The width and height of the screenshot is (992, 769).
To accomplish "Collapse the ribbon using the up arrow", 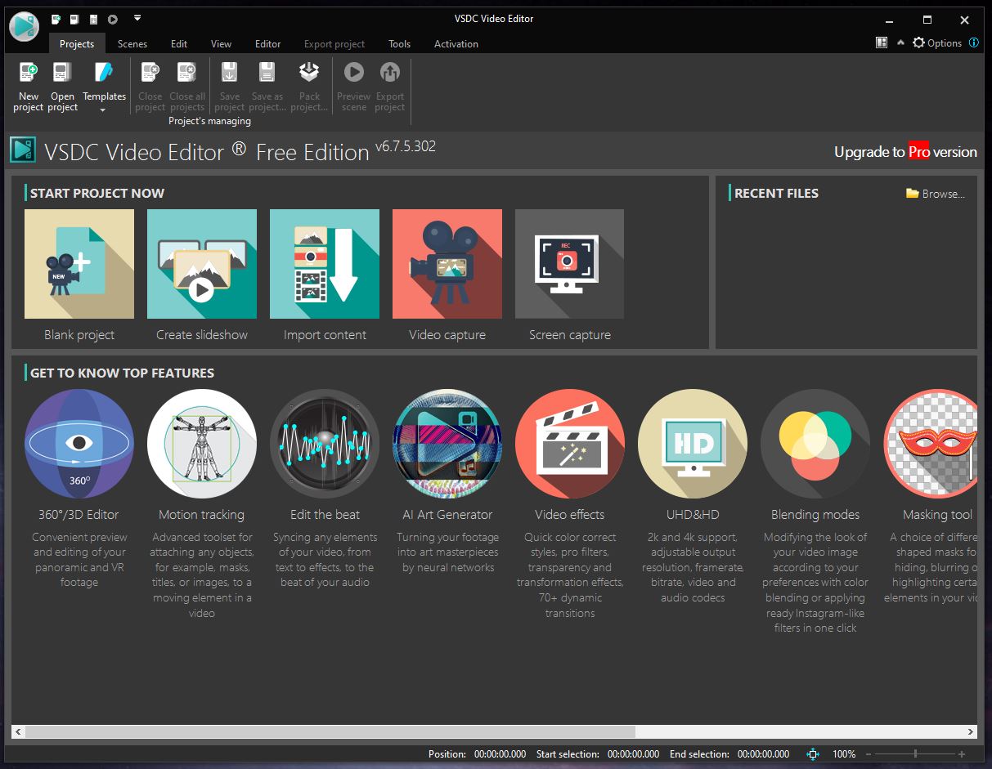I will (x=900, y=43).
